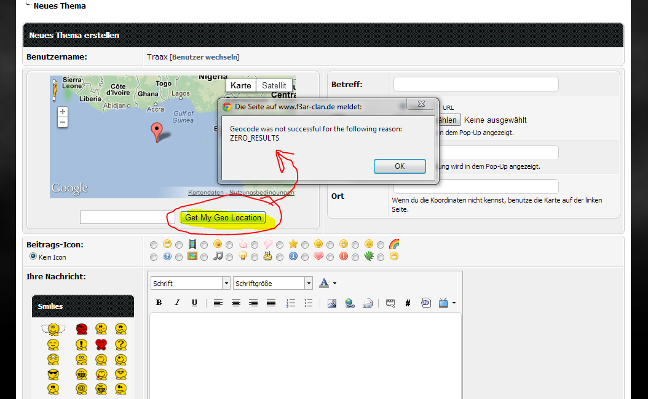The height and width of the screenshot is (399, 648).
Task: Apply italic formatting in the editor
Action: click(177, 303)
